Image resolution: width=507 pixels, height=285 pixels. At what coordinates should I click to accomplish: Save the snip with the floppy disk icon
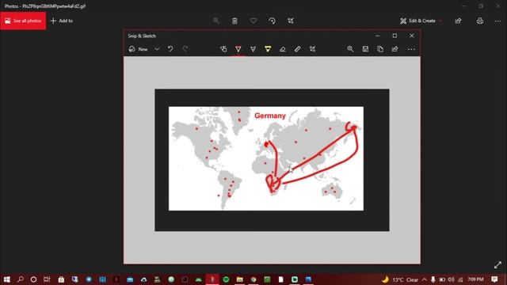[365, 49]
